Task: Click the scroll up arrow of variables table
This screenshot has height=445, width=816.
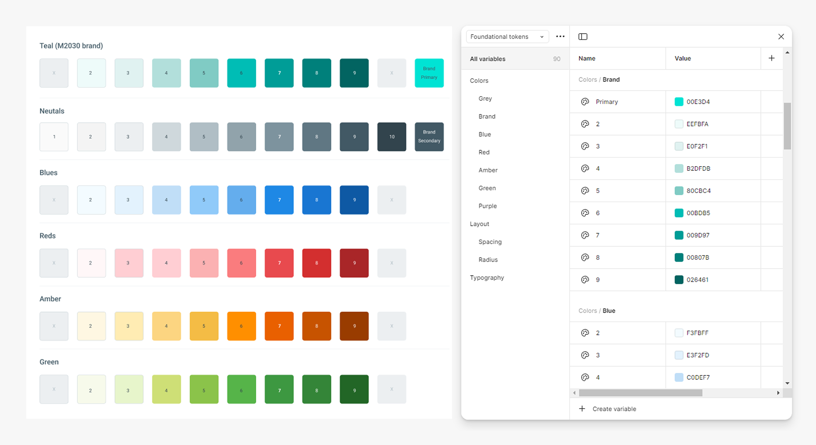Action: [x=787, y=53]
